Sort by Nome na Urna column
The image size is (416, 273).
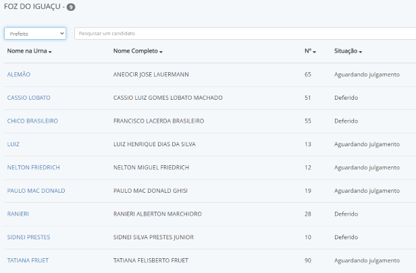point(30,51)
